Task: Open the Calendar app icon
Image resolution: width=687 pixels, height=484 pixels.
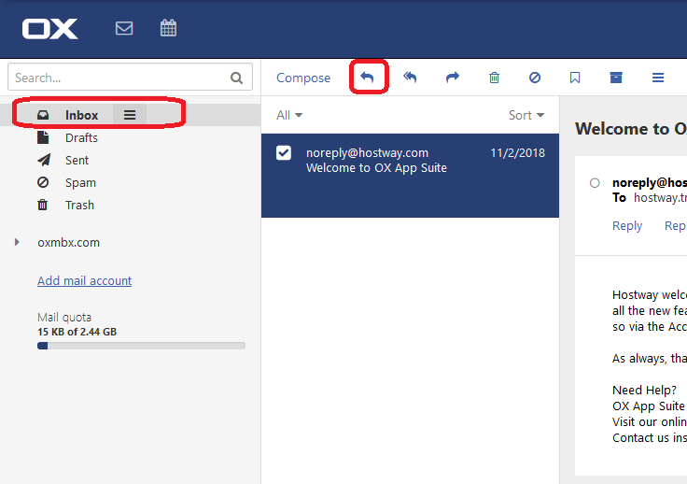Action: 168,28
